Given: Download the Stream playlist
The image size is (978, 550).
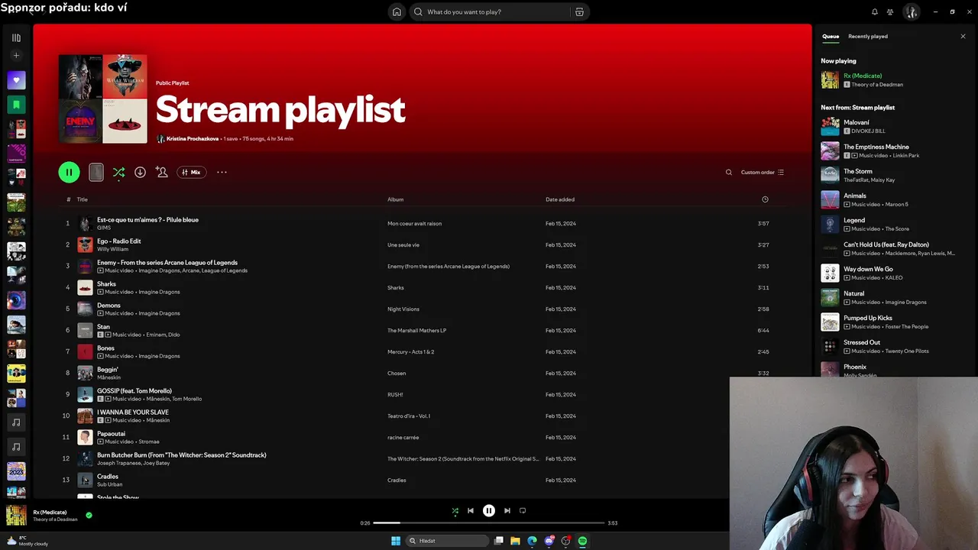Looking at the screenshot, I should click(x=140, y=173).
